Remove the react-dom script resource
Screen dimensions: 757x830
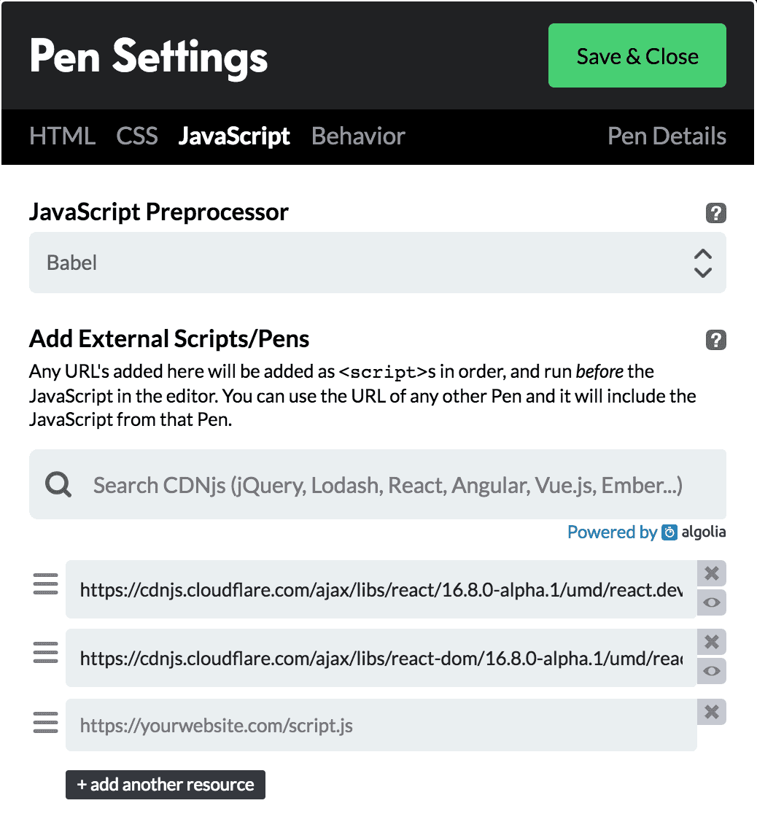coord(712,642)
